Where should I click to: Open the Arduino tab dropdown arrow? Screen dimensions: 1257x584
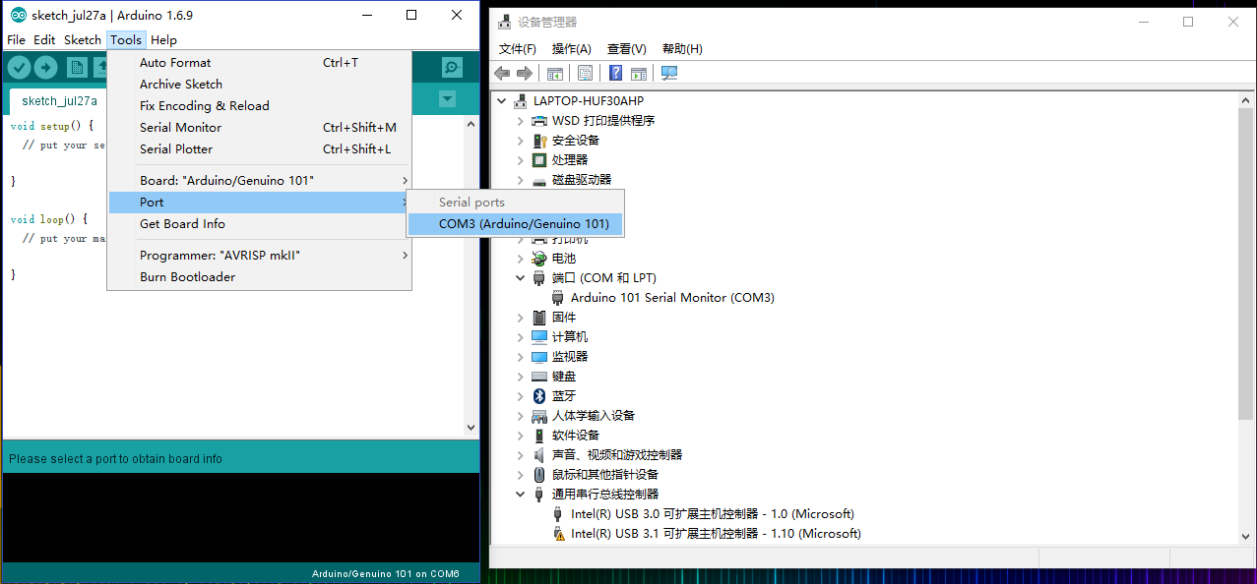[448, 98]
